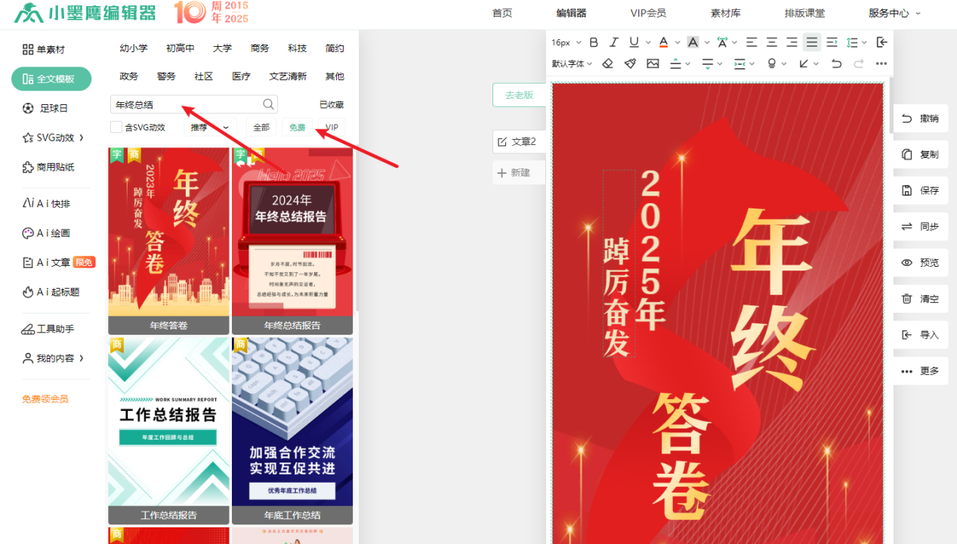Click the eraser clear-format icon
957x544 pixels.
tap(607, 63)
